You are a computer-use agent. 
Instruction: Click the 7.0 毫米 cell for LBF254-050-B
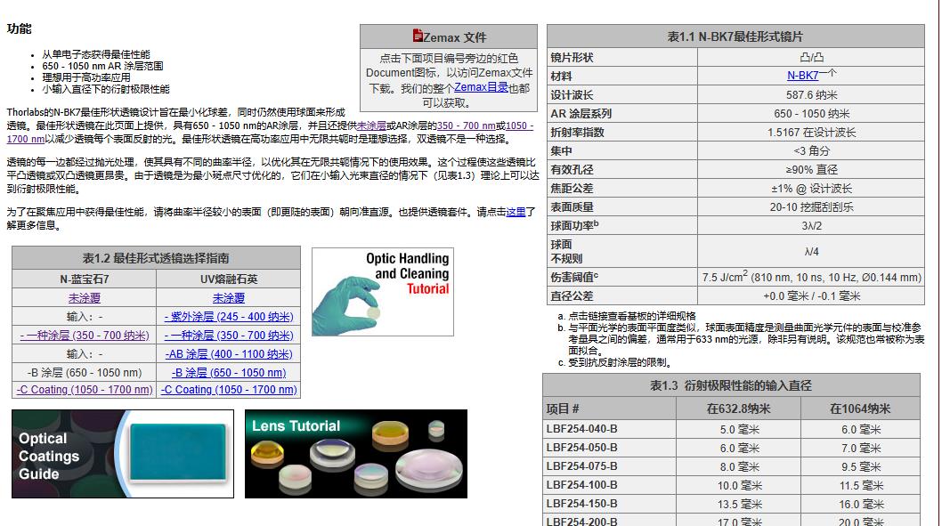(x=861, y=448)
